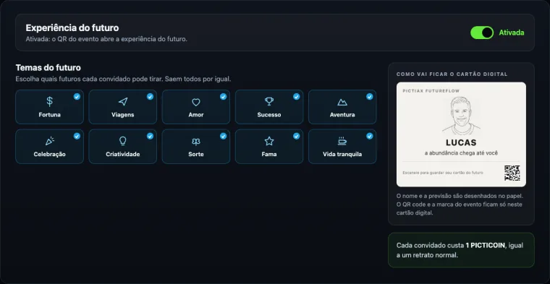Click the mountain icon on Aventura card
Viewport: 550px width, 284px height.
342,102
